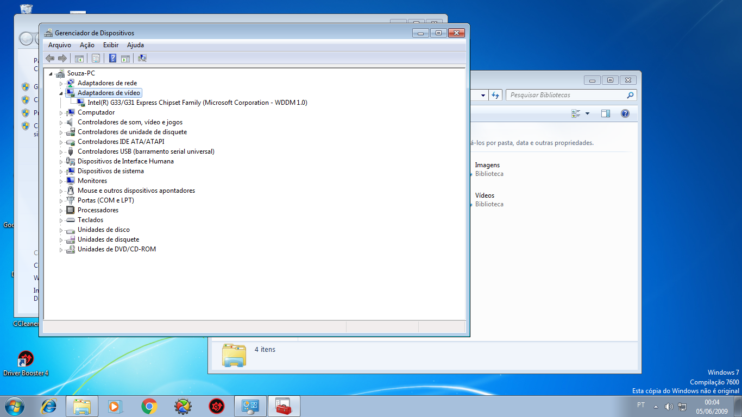Select the Unidades de disquete row
This screenshot has width=742, height=417.
pos(108,239)
